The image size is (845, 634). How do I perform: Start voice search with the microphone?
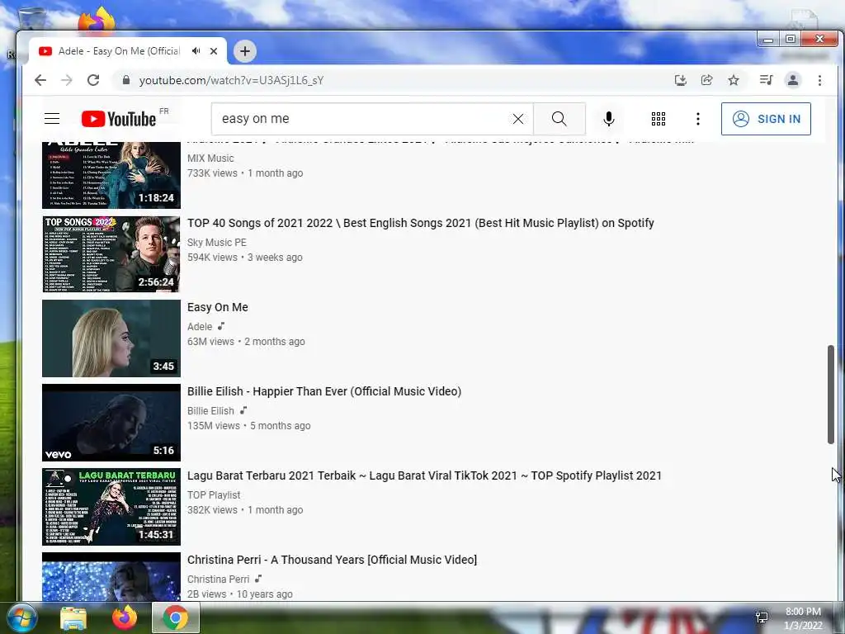point(608,119)
